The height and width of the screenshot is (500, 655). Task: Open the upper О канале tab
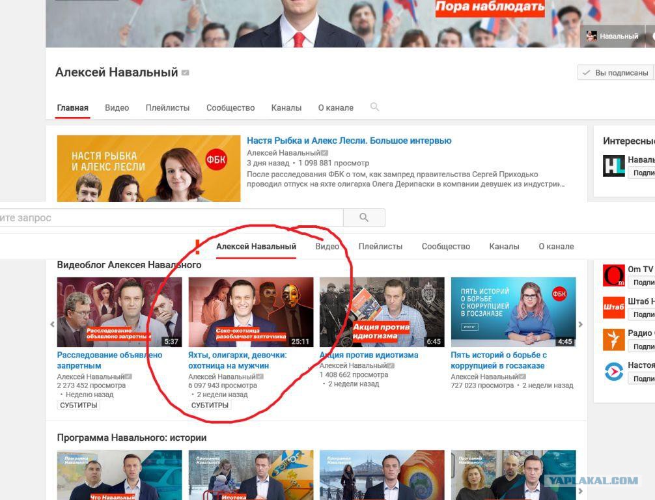point(336,108)
